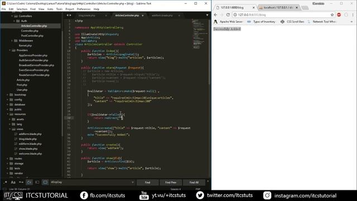Open the File menu
This screenshot has height=201, width=357.
[x=4, y=9]
